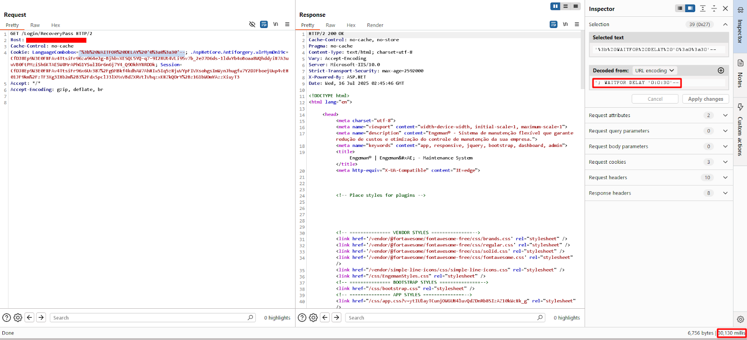This screenshot has height=340, width=747.
Task: Switch Request view to Hex tab
Action: tap(56, 25)
